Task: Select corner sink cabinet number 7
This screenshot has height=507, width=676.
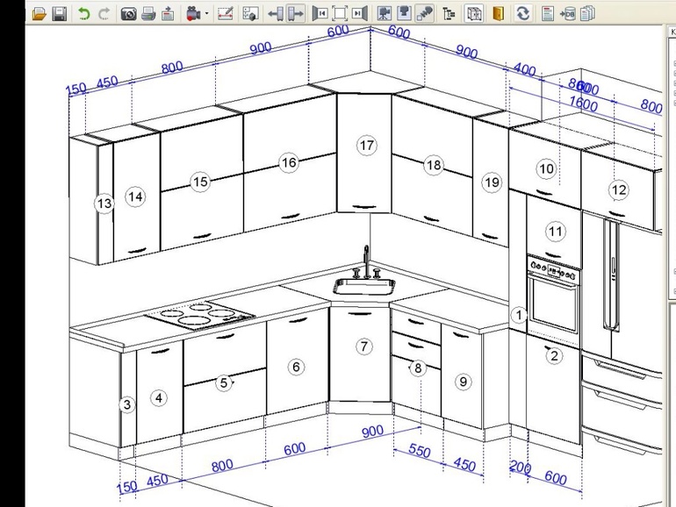Action: tap(364, 346)
